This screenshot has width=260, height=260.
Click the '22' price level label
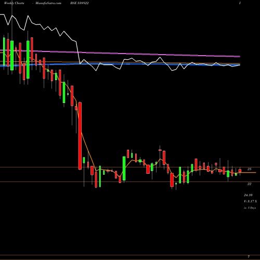249,184
